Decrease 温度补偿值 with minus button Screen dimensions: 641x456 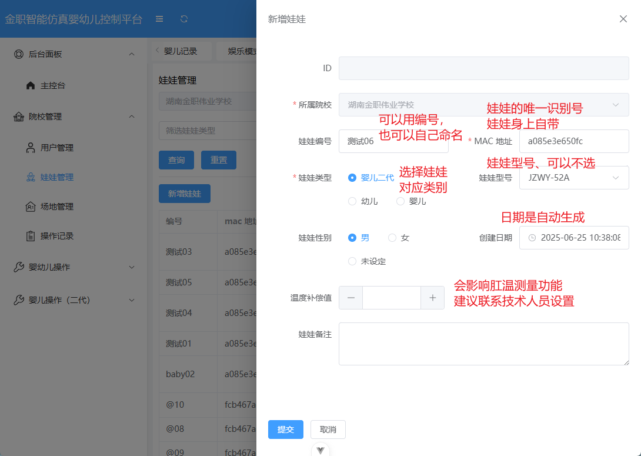coord(350,298)
